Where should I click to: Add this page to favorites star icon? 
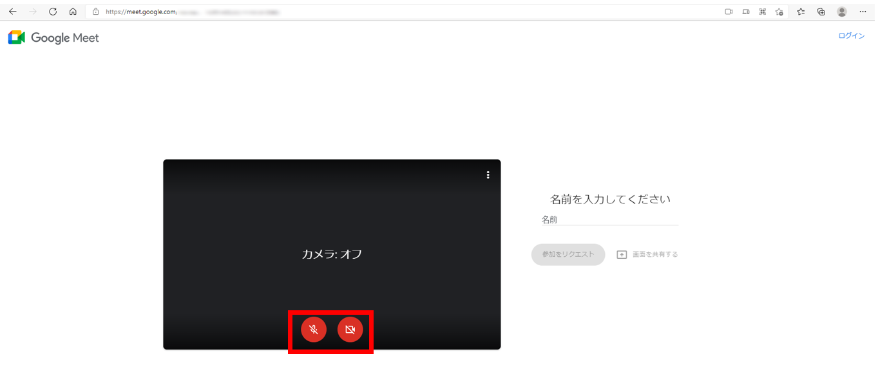pyautogui.click(x=779, y=12)
